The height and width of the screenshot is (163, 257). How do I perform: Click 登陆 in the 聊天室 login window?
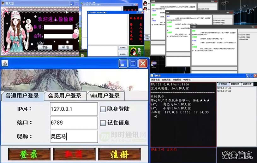(65, 48)
